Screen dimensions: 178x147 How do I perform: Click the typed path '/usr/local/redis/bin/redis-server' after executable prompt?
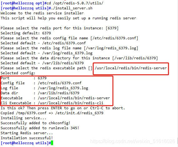tap(131, 68)
